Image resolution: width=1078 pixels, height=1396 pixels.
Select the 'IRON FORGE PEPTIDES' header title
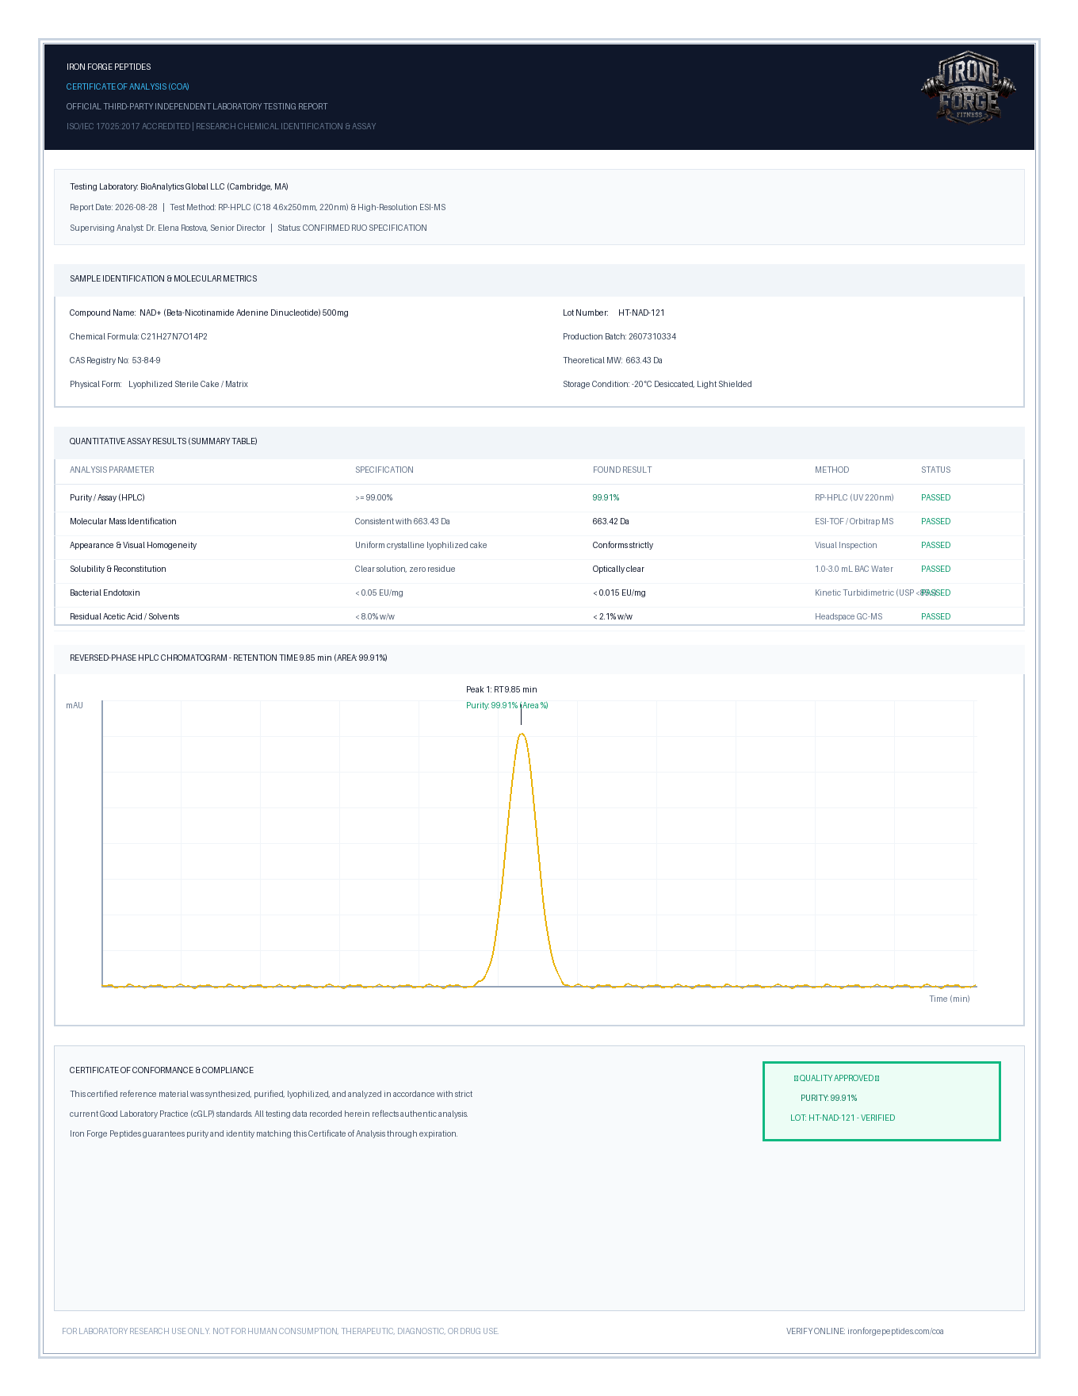click(x=109, y=67)
